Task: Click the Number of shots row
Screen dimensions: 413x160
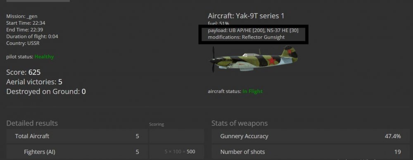Action: point(311,152)
